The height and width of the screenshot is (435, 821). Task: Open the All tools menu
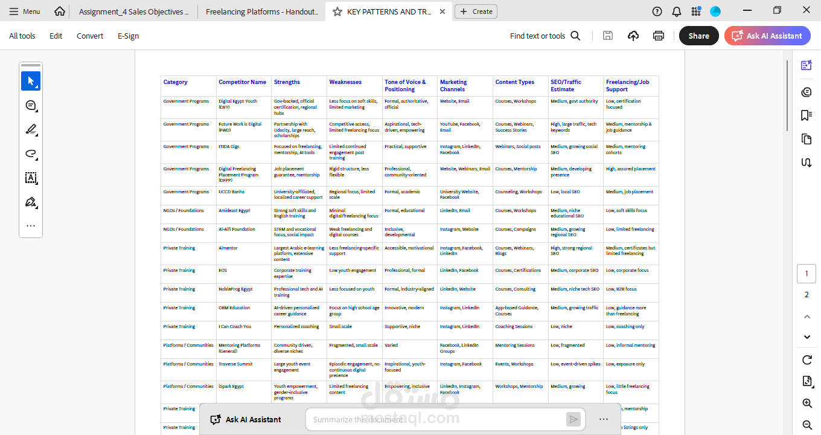click(x=22, y=36)
